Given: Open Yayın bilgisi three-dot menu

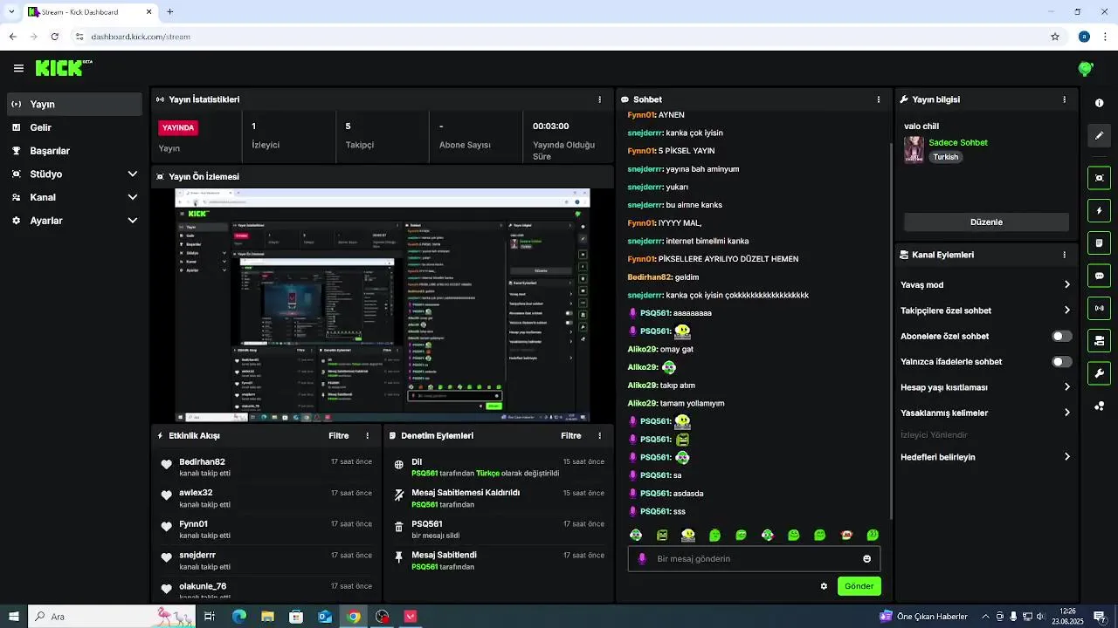Looking at the screenshot, I should [x=1064, y=99].
